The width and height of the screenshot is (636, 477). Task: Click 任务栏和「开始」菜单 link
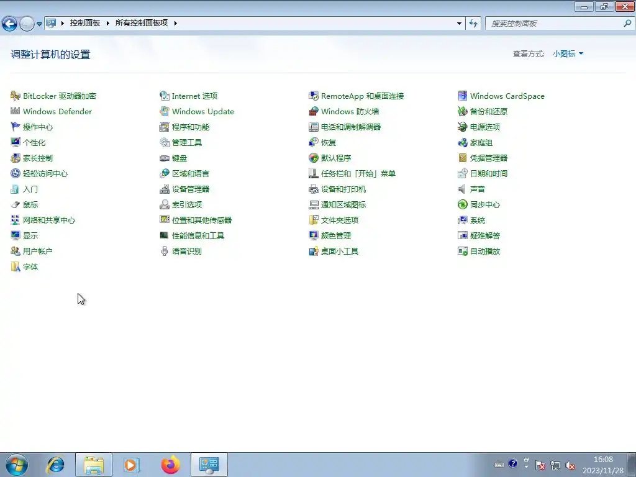(x=358, y=174)
